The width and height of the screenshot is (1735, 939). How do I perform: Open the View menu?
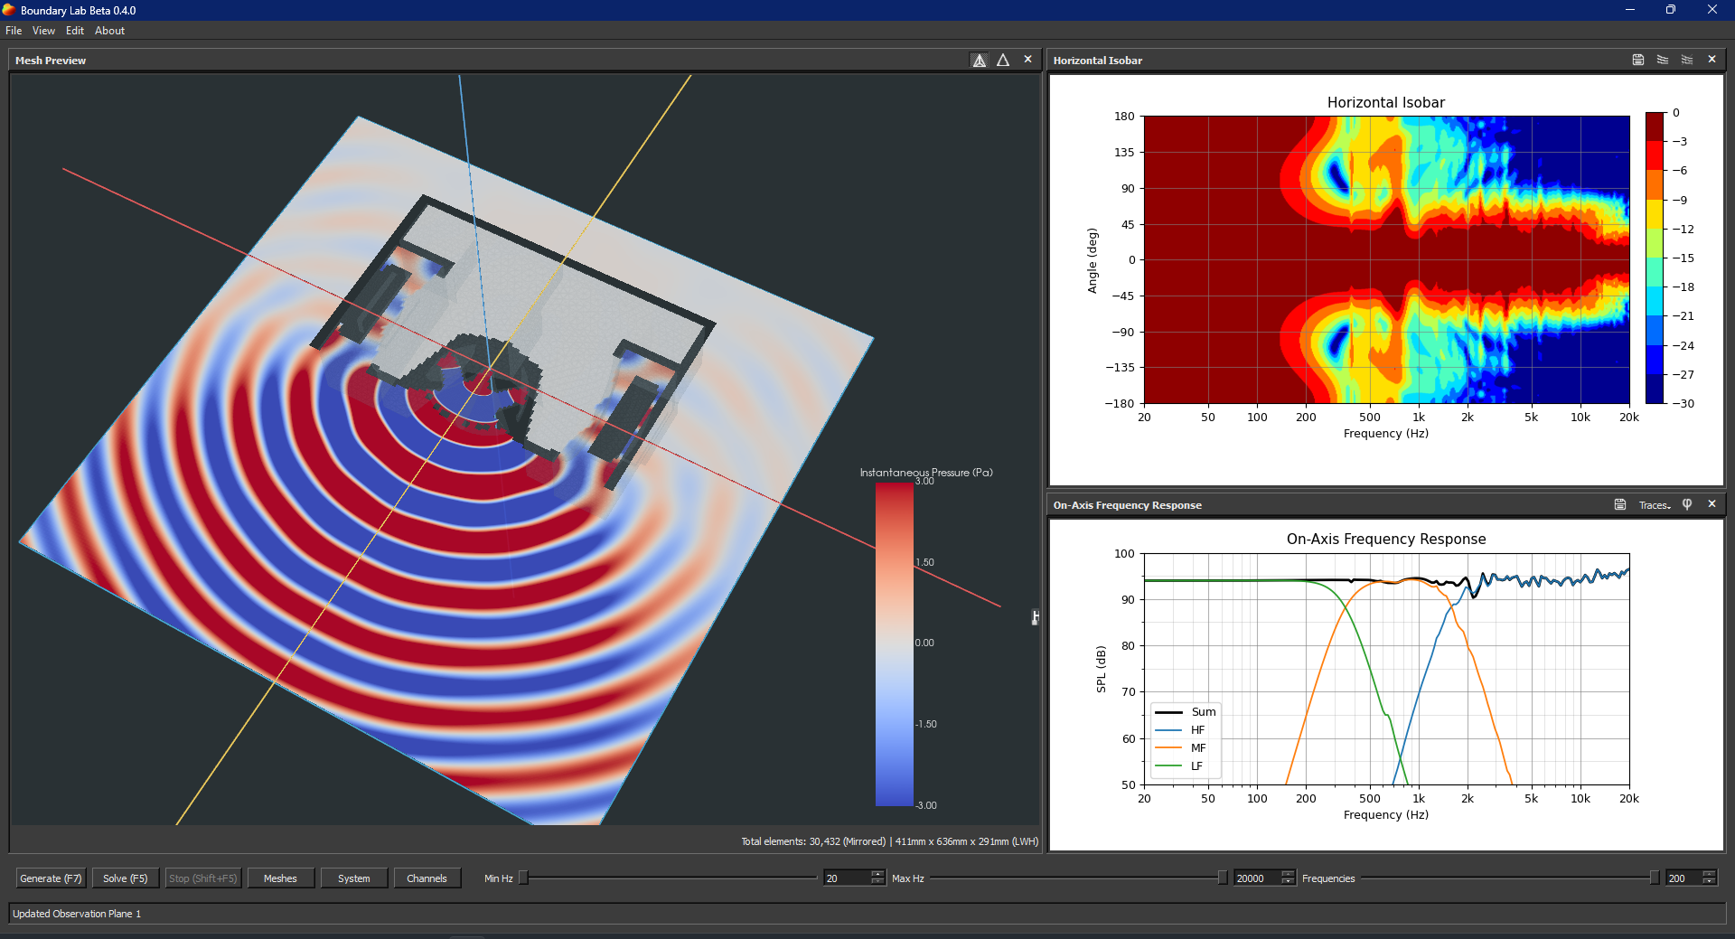pos(43,31)
